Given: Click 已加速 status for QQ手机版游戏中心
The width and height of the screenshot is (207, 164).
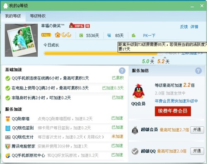Looking at the screenshot, I should pos(117,155).
